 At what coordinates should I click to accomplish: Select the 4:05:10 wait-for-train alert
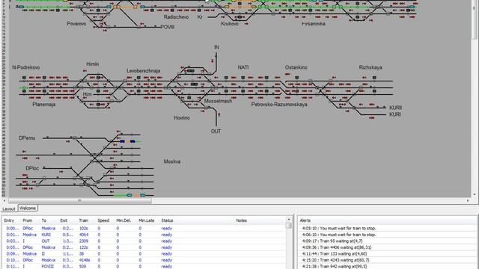339,229
